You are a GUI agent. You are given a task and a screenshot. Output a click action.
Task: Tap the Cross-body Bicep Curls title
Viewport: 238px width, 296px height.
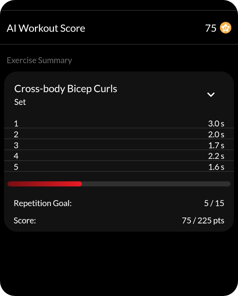pos(65,89)
